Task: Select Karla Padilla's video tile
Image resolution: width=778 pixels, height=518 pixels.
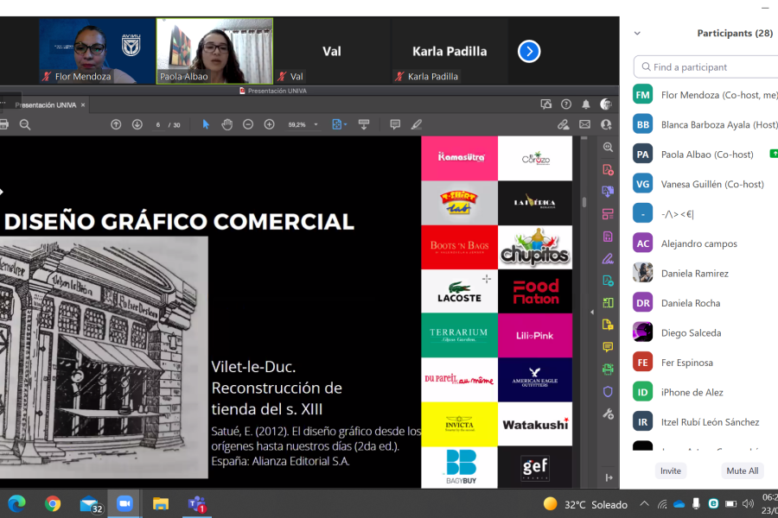Action: point(450,51)
